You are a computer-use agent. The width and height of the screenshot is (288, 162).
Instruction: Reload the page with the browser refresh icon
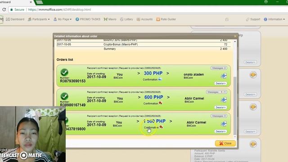tap(4, 9)
